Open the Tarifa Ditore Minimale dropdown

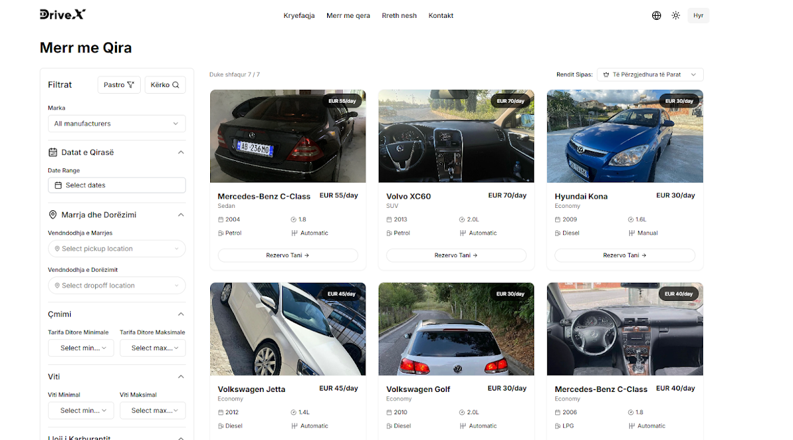(81, 348)
